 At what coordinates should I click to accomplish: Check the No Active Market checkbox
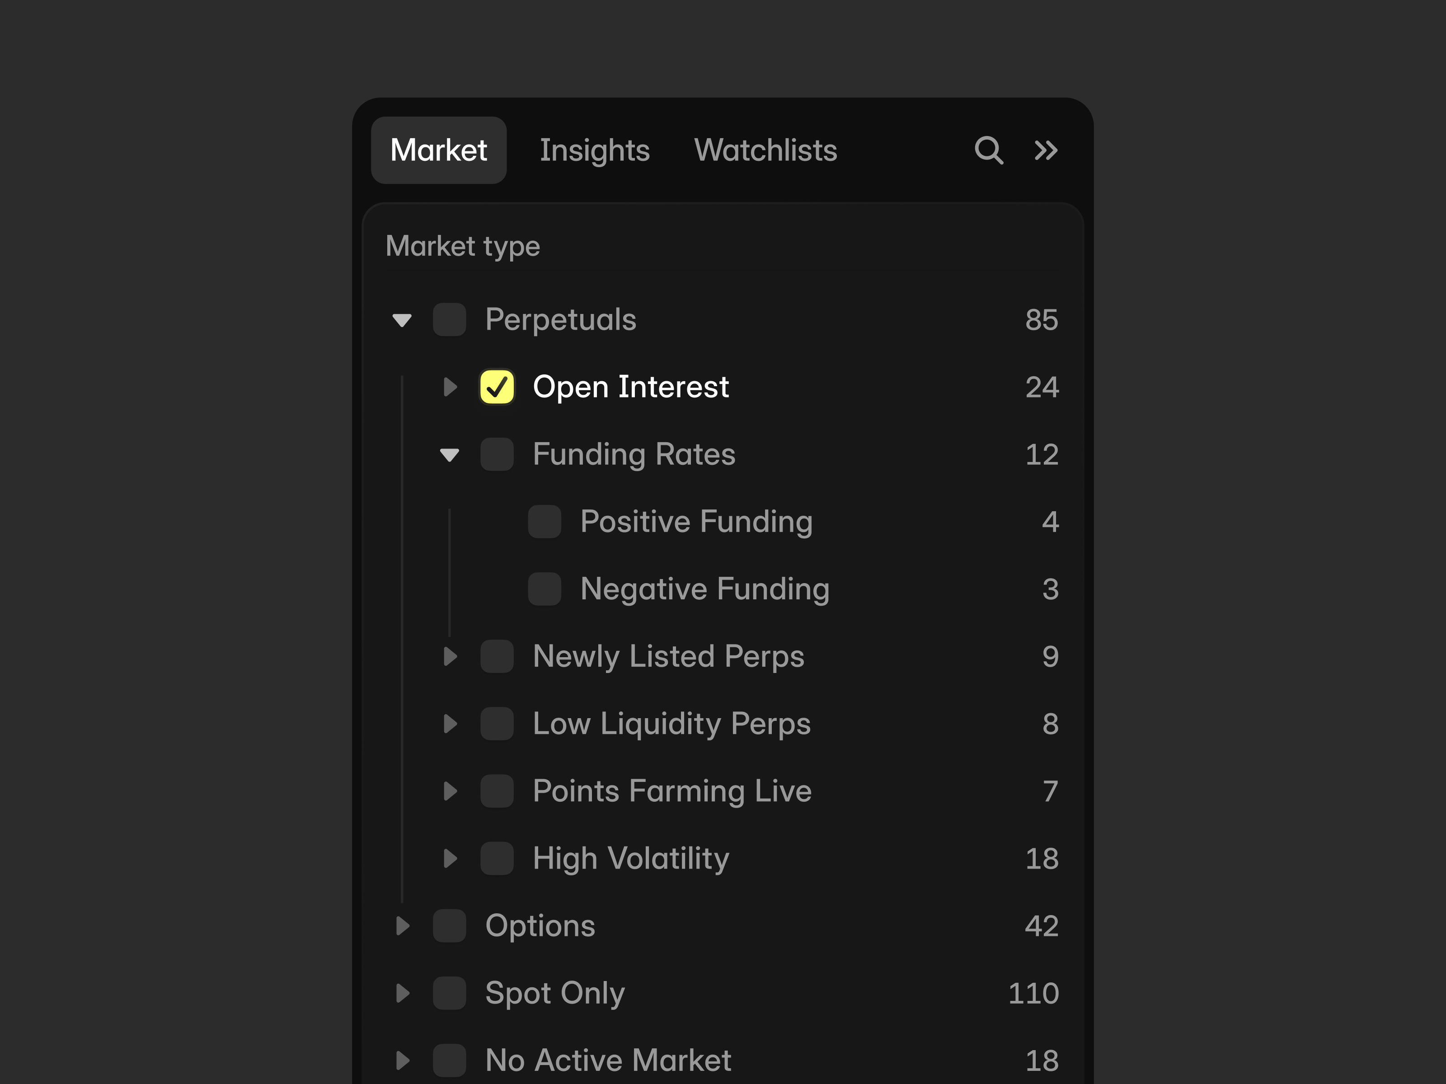449,1060
